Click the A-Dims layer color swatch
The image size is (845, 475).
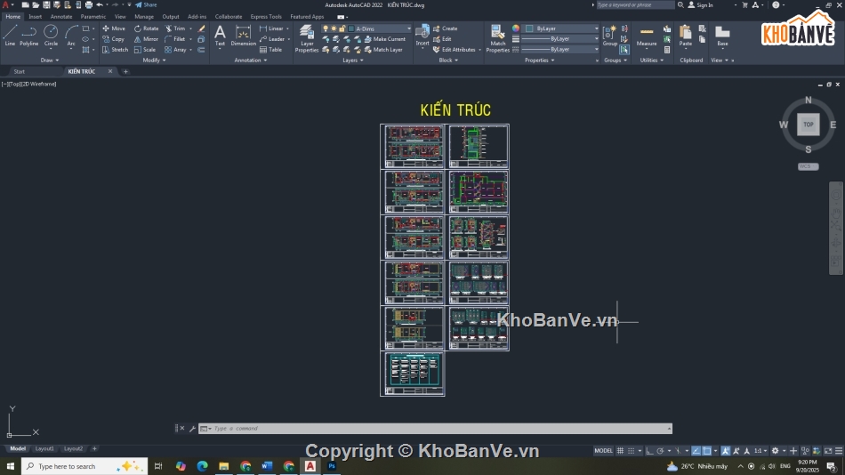[x=351, y=28]
